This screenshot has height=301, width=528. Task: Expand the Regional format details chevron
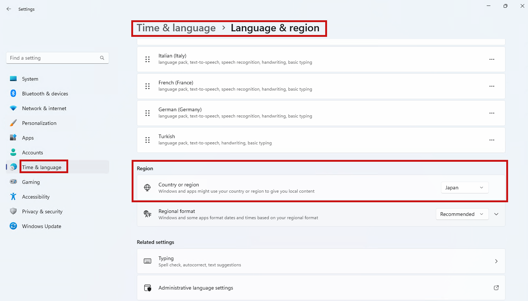[496, 214]
